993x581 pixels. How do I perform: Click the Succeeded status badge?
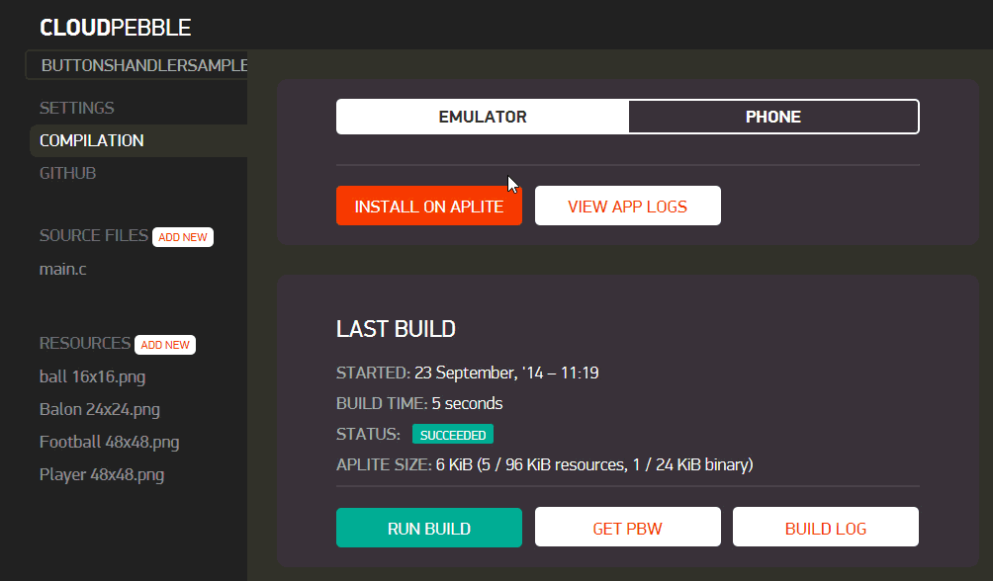click(x=452, y=435)
